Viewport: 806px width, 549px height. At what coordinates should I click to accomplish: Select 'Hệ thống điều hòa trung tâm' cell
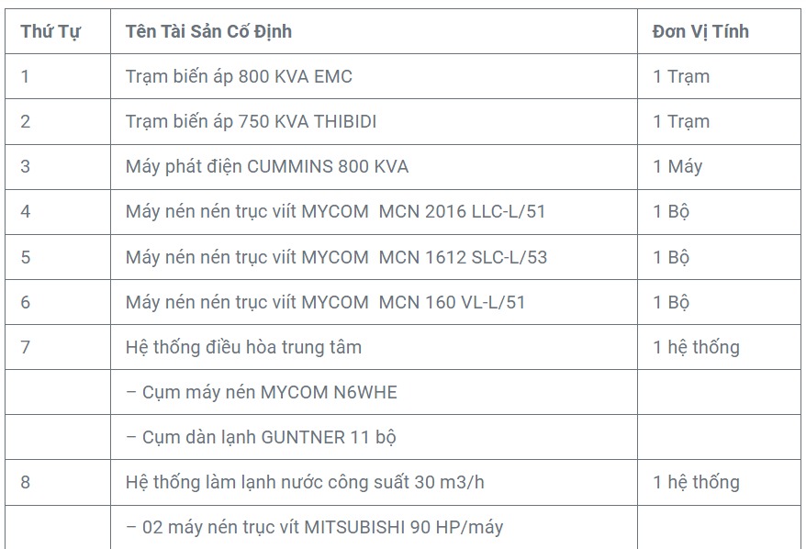[243, 347]
